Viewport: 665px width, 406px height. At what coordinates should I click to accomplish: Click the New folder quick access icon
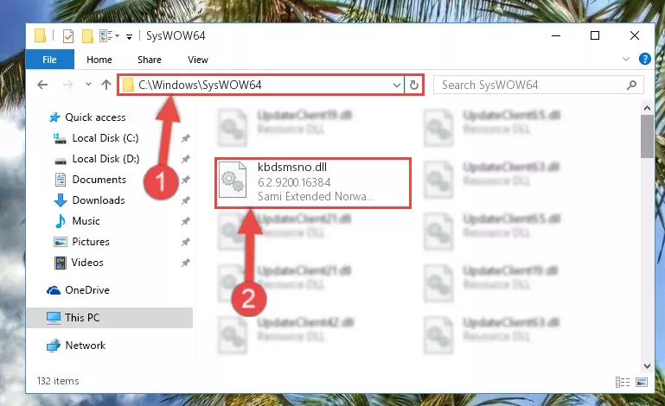[87, 36]
